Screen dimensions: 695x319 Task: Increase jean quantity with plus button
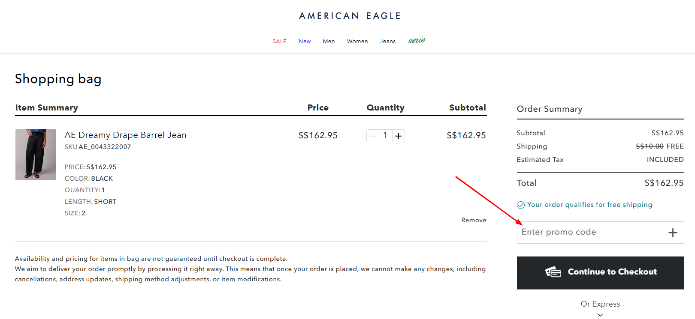pos(399,136)
